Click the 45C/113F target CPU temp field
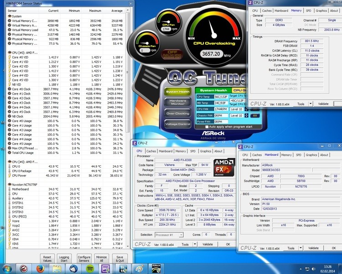 click(x=238, y=100)
